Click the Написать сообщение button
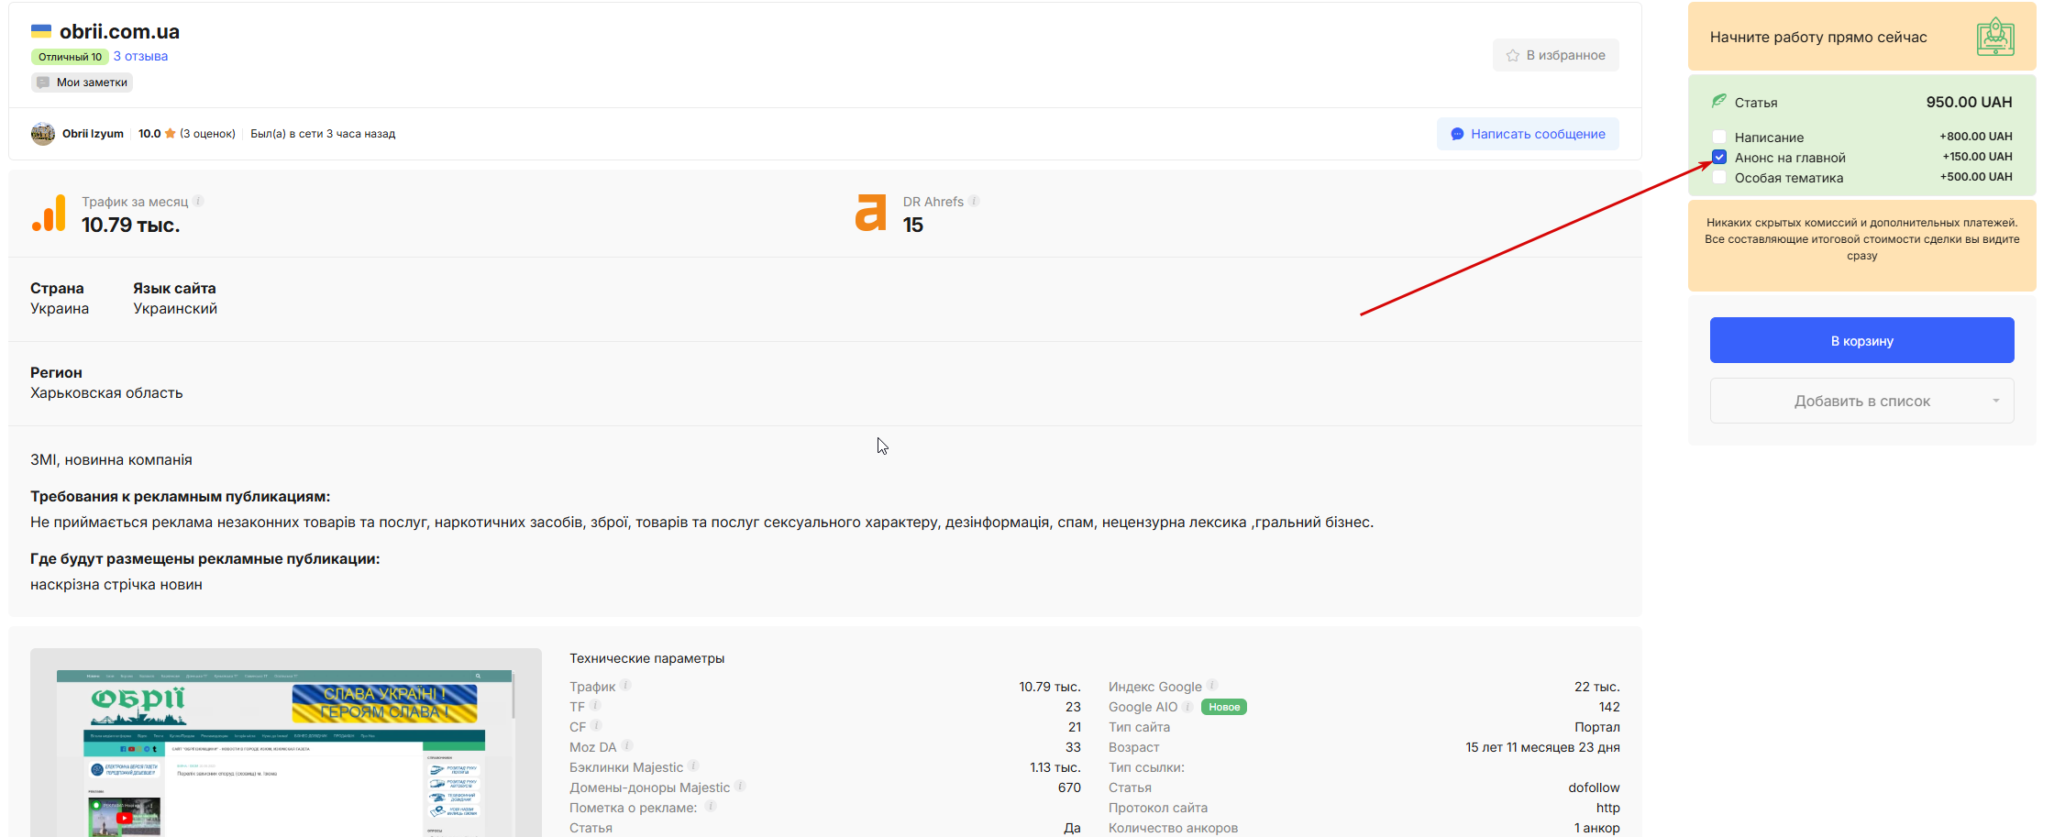 pos(1528,134)
